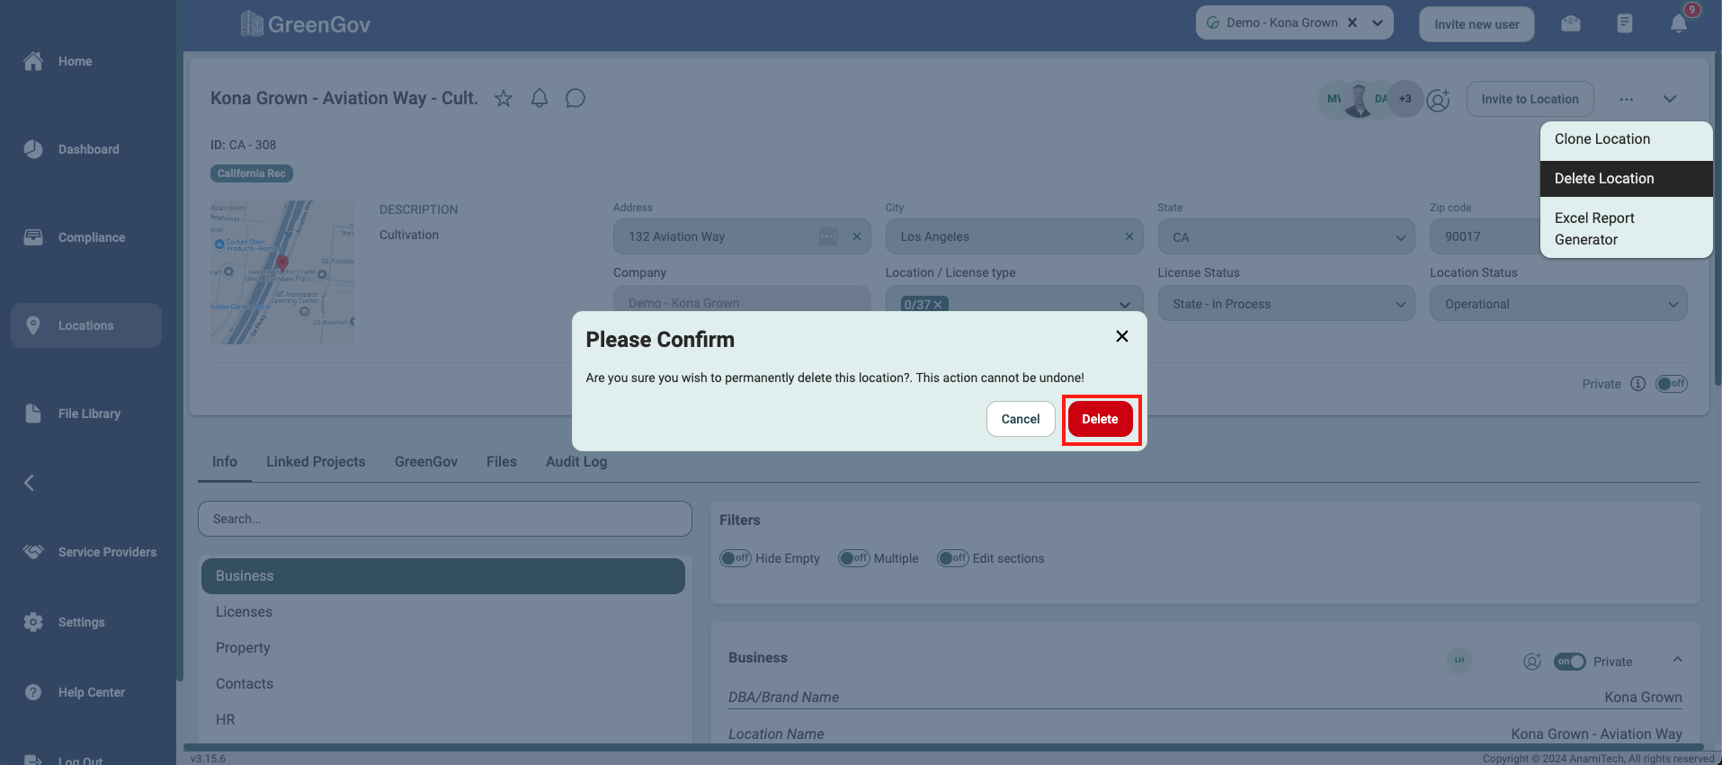Clear the Demo - Kona Grown company selection
The height and width of the screenshot is (765, 1722).
click(1352, 22)
